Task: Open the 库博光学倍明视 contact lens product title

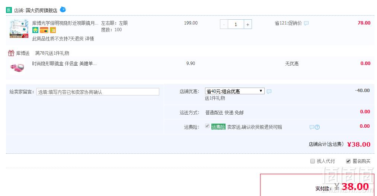Action: pos(65,23)
